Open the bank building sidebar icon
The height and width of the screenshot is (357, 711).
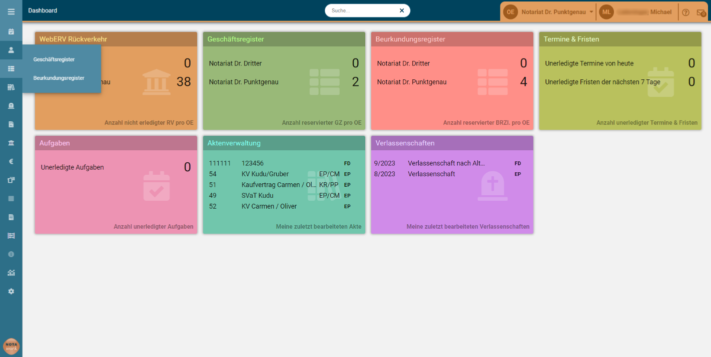pos(11,143)
